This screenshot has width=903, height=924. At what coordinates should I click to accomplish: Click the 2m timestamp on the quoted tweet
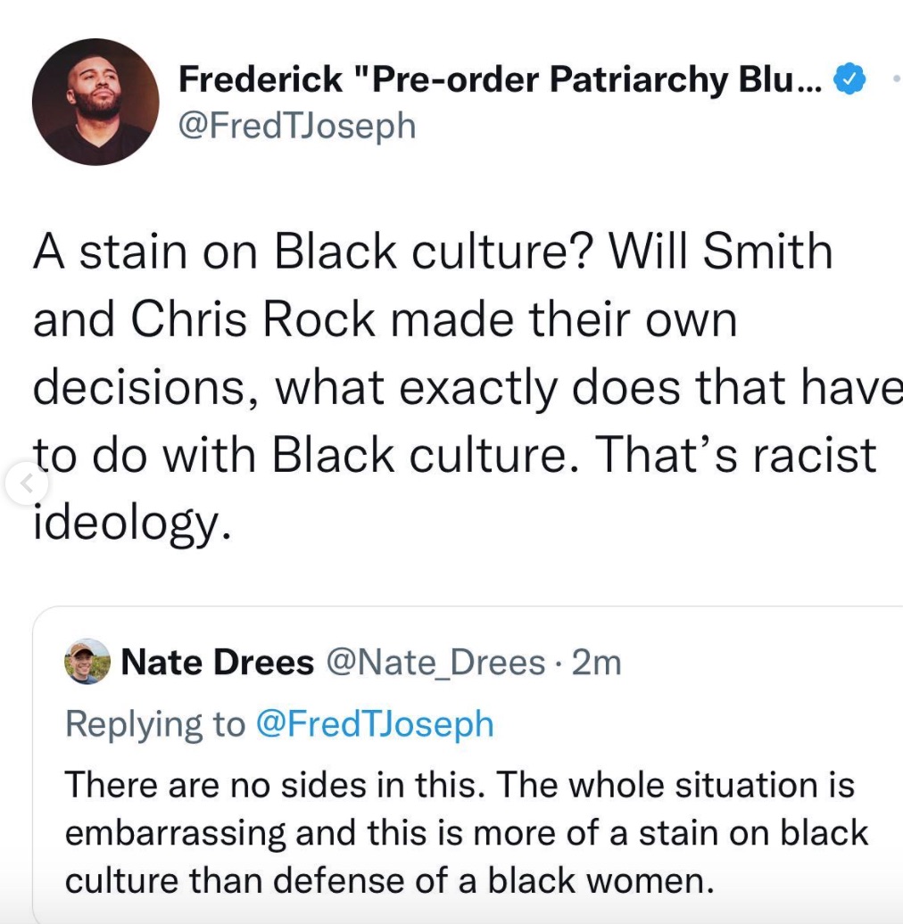point(596,663)
